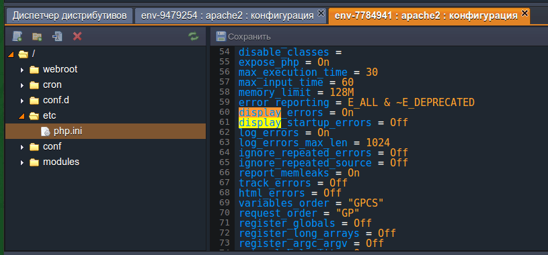Select the conf.d tree item label
Screen dimensions: 548x255
56,100
